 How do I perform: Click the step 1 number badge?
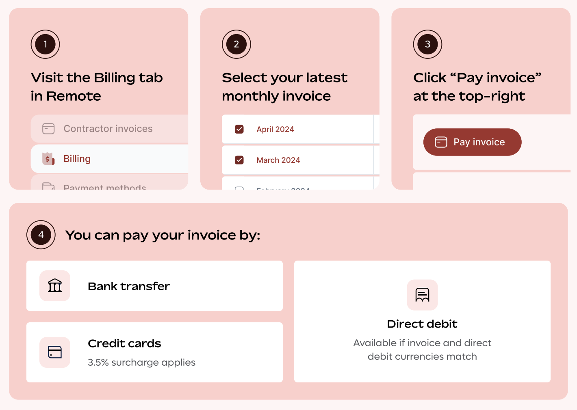pyautogui.click(x=45, y=44)
